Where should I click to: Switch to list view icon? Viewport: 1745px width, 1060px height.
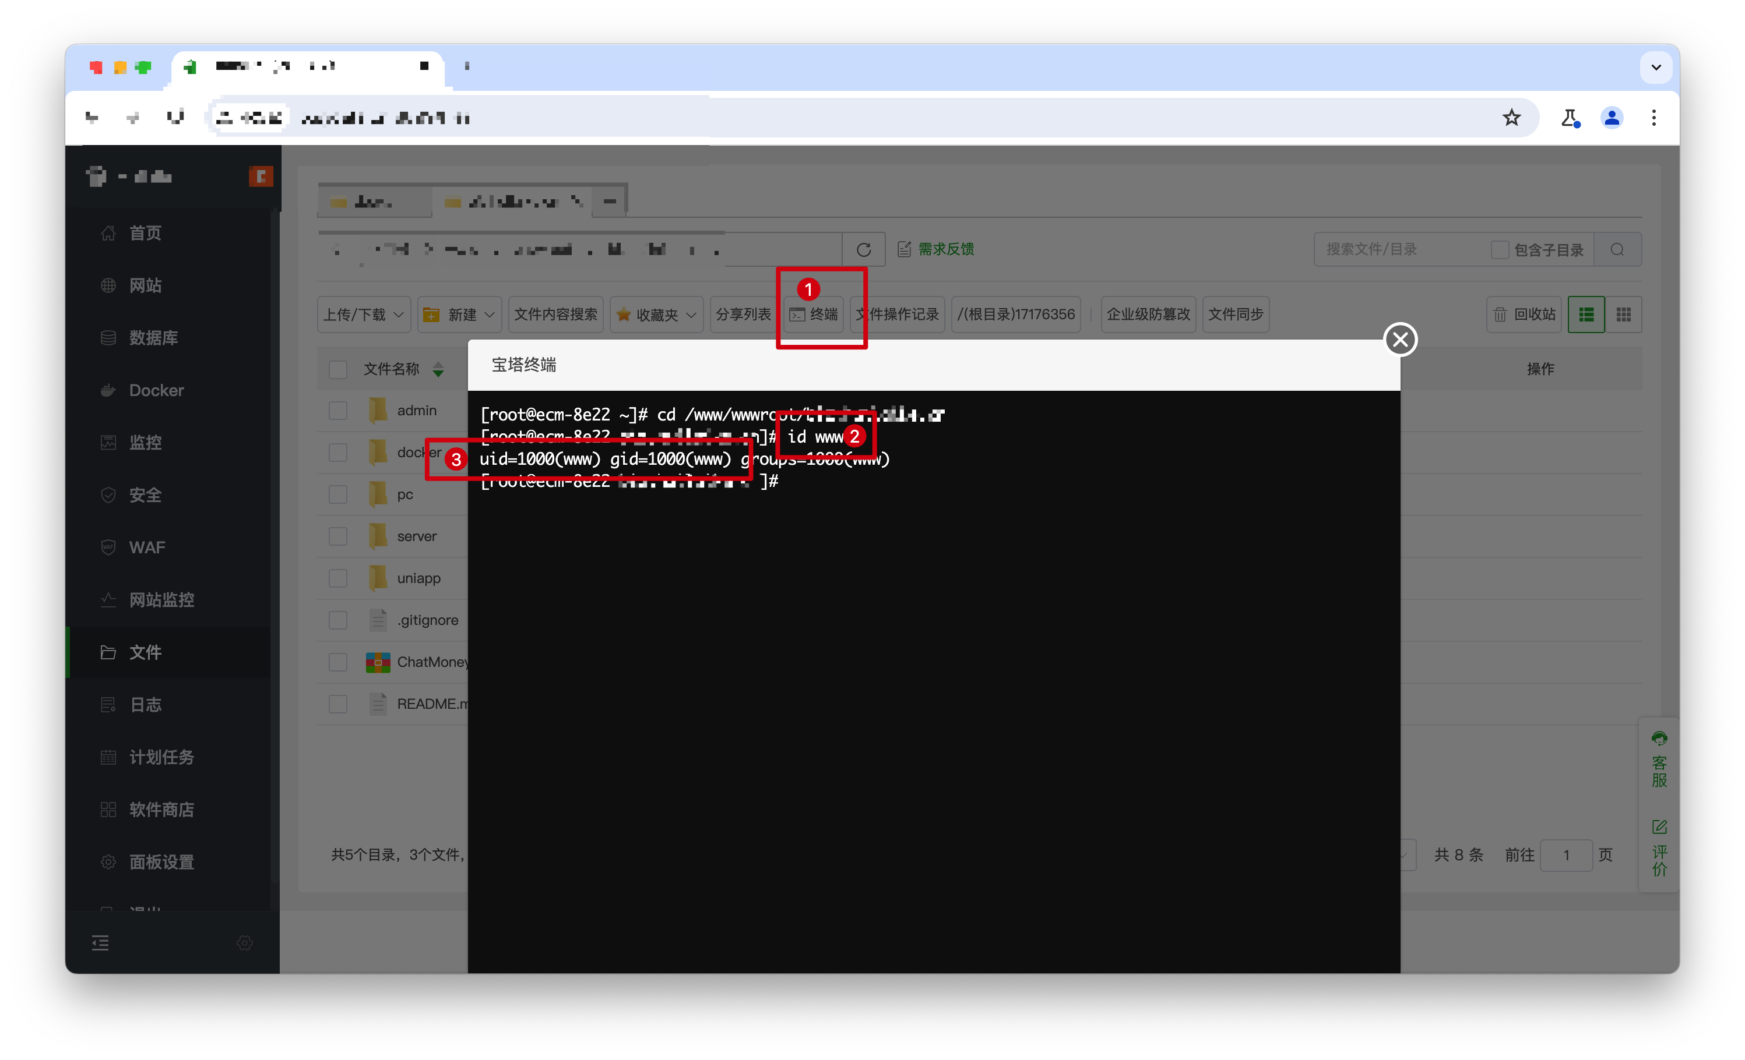[1586, 314]
